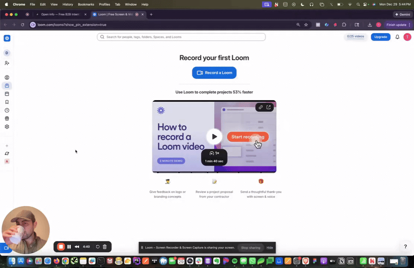The height and width of the screenshot is (268, 414).
Task: Play the How to record a Loom video
Action: [x=214, y=136]
